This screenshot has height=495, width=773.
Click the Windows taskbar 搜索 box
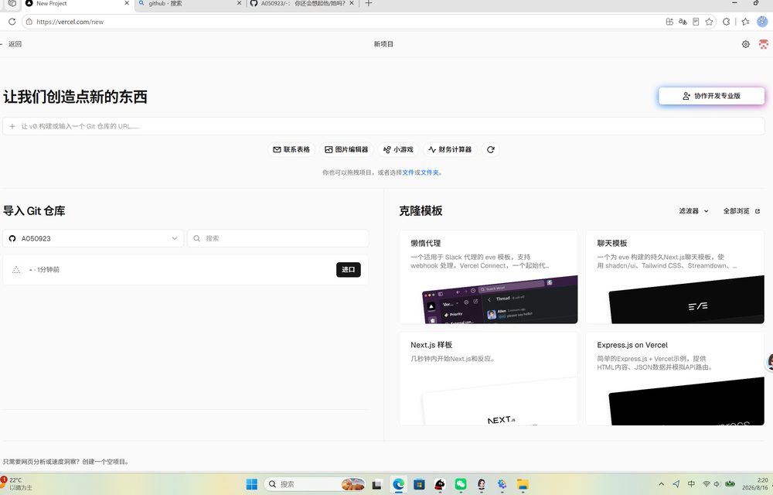coord(315,484)
